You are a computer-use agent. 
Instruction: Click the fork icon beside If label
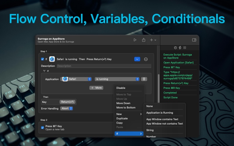pyautogui.click(x=44, y=71)
